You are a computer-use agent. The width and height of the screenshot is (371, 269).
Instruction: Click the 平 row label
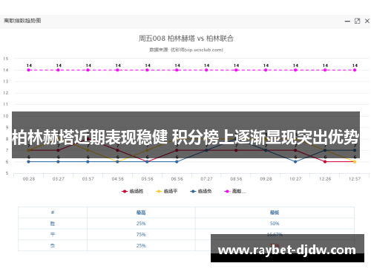click(x=53, y=235)
